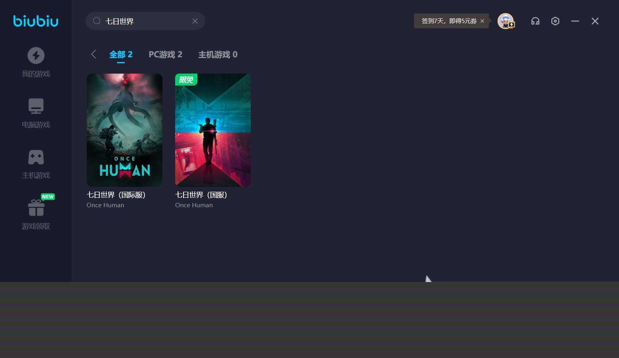Image resolution: width=619 pixels, height=358 pixels.
Task: Open the PC games monitor icon
Action: click(x=36, y=106)
